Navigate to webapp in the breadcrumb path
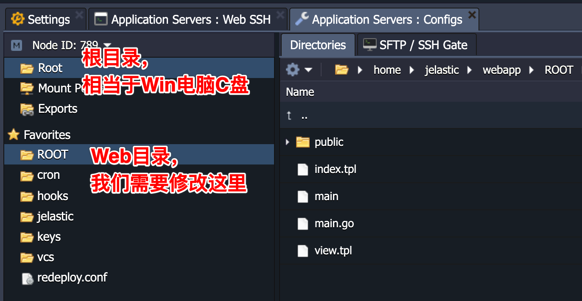The width and height of the screenshot is (582, 301). pyautogui.click(x=501, y=70)
